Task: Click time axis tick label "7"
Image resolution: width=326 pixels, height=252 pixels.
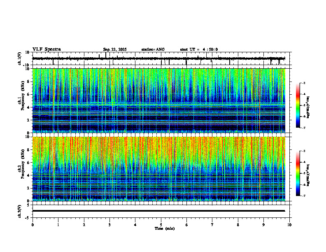Action: (212, 225)
